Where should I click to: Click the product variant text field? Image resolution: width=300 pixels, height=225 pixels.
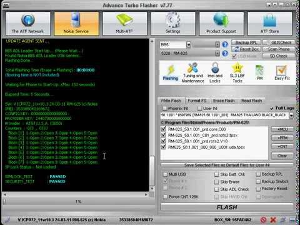(224, 115)
